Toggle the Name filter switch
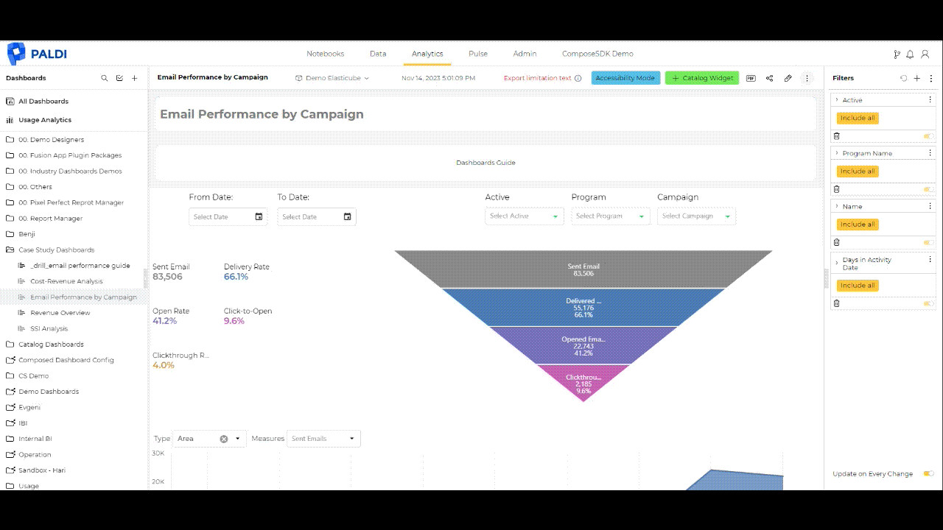943x530 pixels. (928, 242)
